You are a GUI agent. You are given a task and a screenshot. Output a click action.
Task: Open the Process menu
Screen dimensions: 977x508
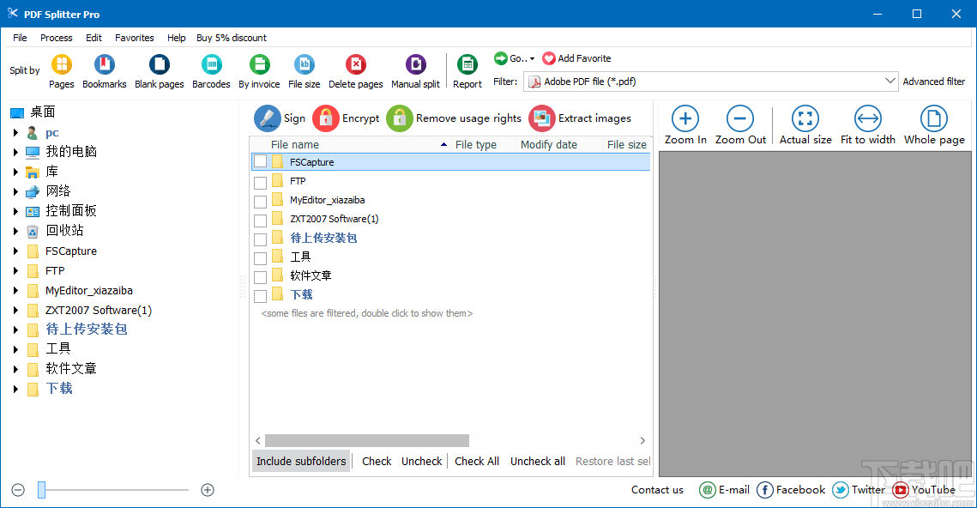tap(56, 37)
